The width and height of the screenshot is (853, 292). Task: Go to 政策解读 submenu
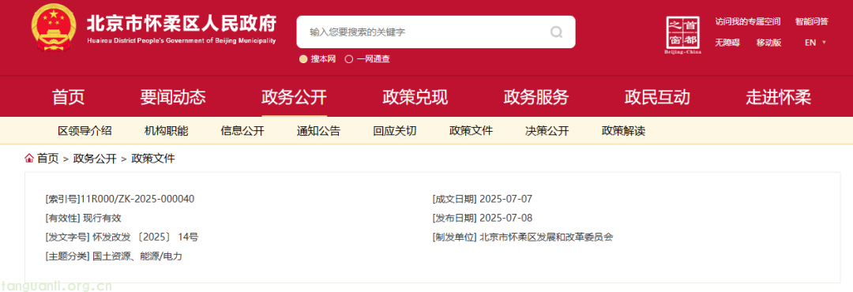(623, 130)
